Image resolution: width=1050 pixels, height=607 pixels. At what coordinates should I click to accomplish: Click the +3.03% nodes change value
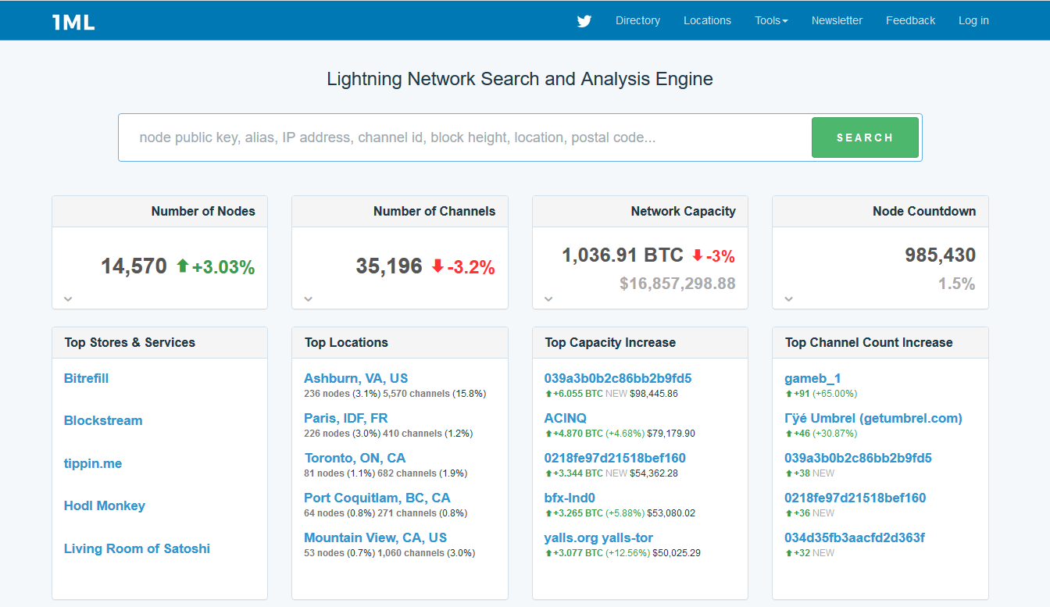click(x=223, y=267)
